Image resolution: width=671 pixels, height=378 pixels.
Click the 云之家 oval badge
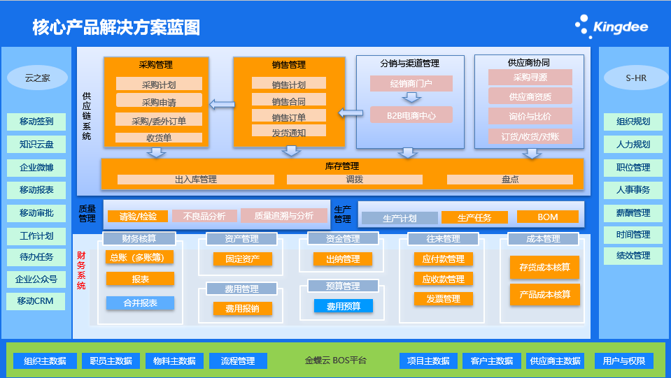point(38,78)
